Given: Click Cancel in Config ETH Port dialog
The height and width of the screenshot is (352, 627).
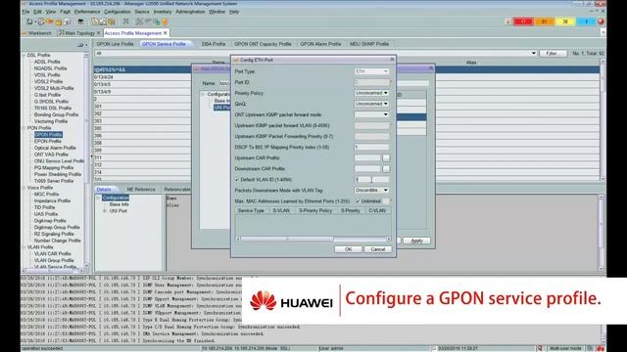Looking at the screenshot, I should click(377, 249).
